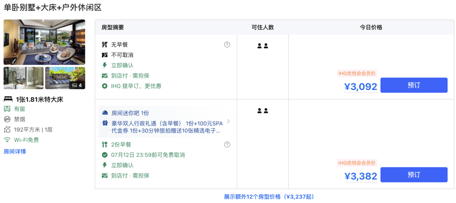Click the Wi-Fi免费 icon
Screen dimensions: 456x203
coord(7,140)
